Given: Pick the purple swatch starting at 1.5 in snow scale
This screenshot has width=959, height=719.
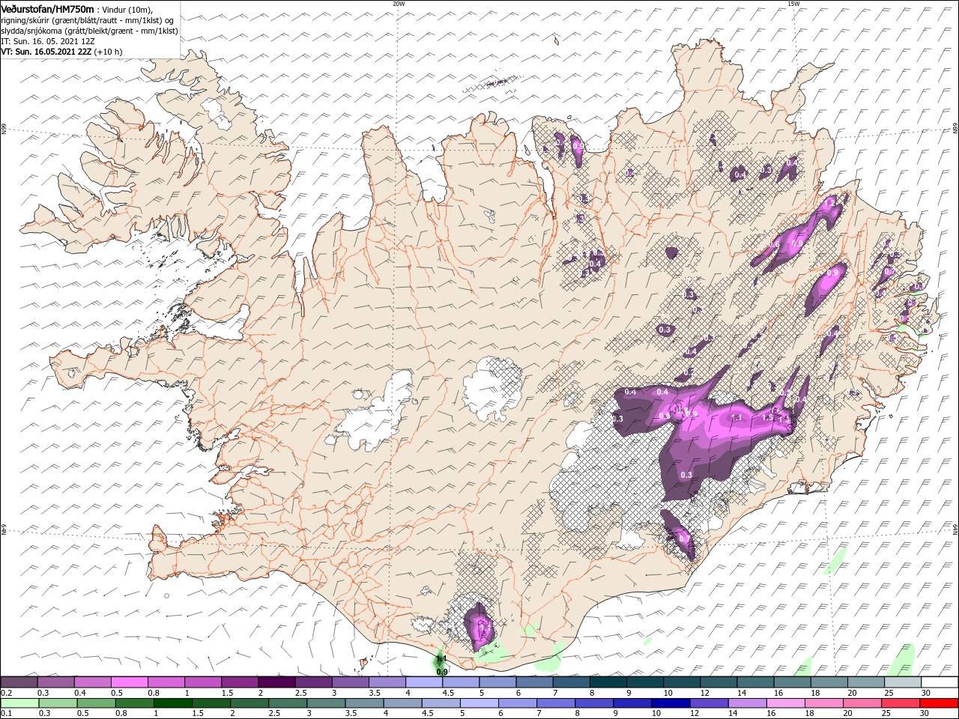Looking at the screenshot, I should coord(240,682).
